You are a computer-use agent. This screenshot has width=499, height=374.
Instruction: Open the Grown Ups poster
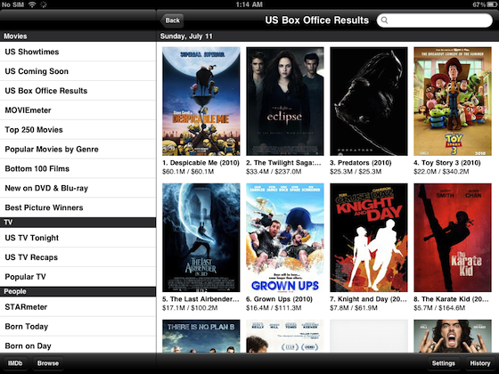point(285,238)
